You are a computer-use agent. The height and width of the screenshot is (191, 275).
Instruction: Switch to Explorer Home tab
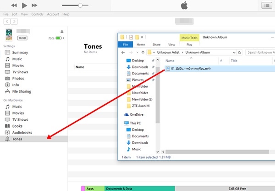[141, 45]
